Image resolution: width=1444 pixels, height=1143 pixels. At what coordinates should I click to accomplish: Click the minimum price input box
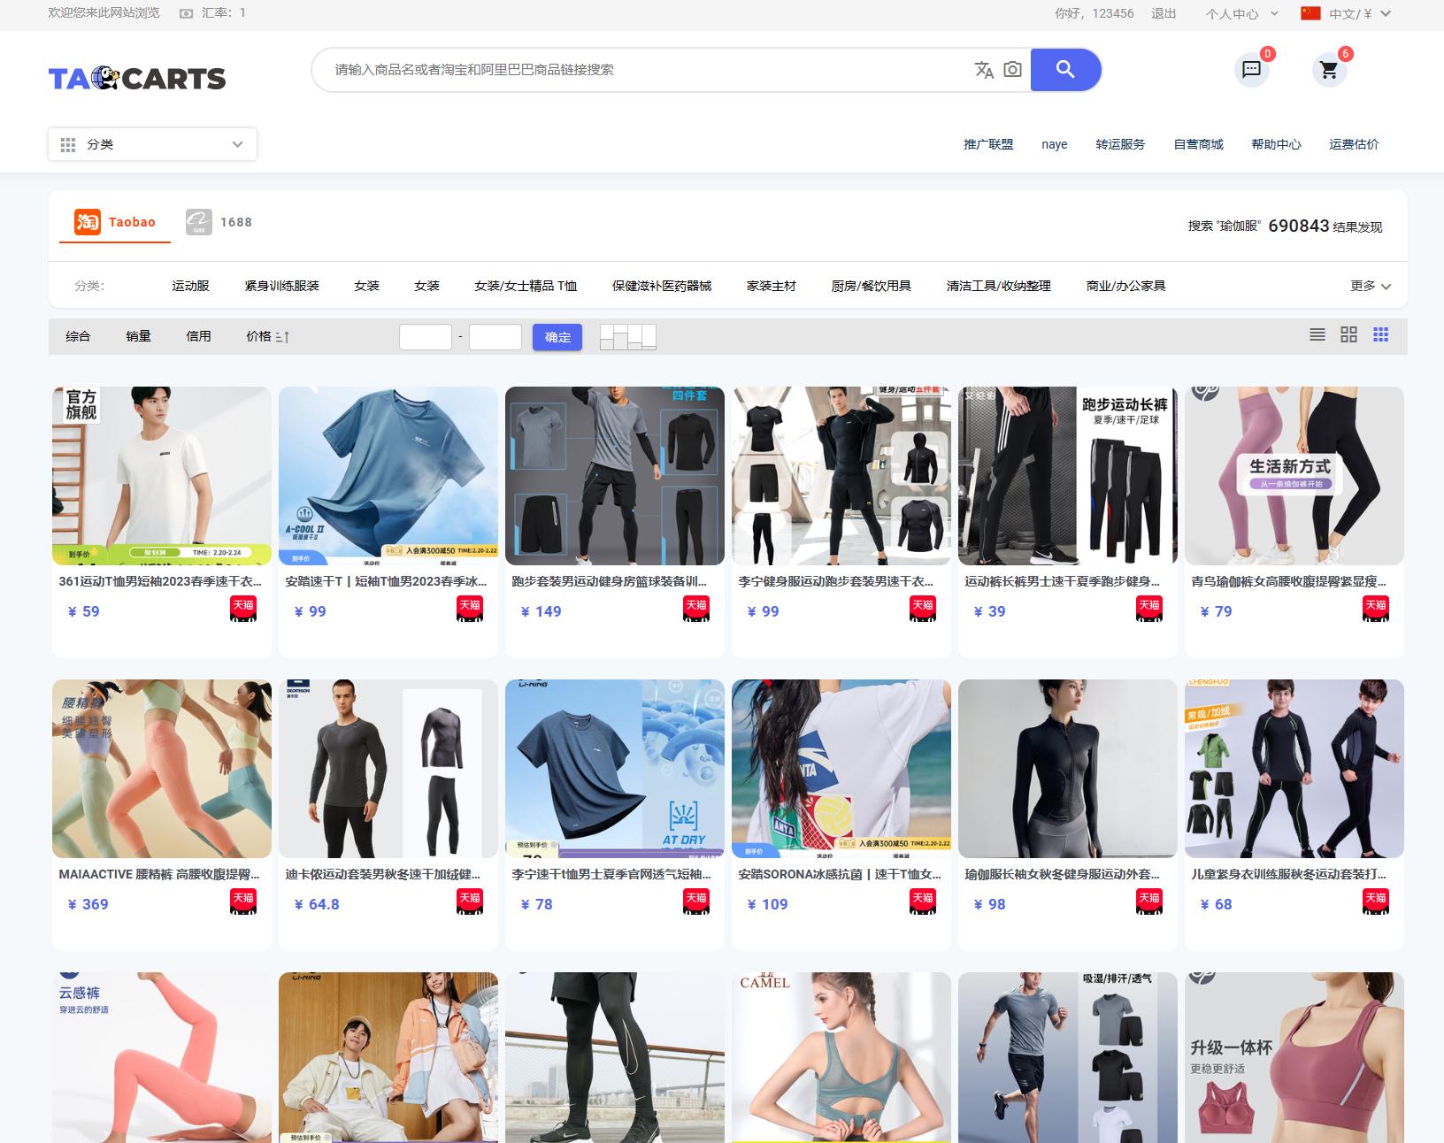(426, 337)
